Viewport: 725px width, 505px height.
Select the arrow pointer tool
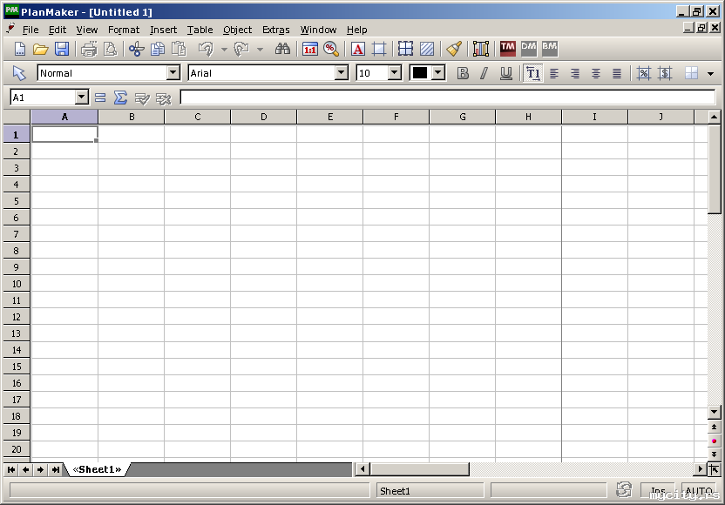pos(19,73)
